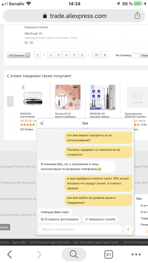Click the 927 Orders text
The width and height of the screenshot is (148, 263).
coord(27,129)
